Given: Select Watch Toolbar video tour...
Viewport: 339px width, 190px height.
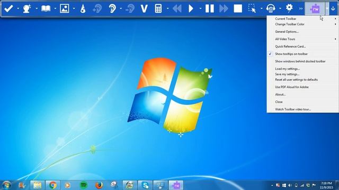Looking at the screenshot, I should [302, 109].
